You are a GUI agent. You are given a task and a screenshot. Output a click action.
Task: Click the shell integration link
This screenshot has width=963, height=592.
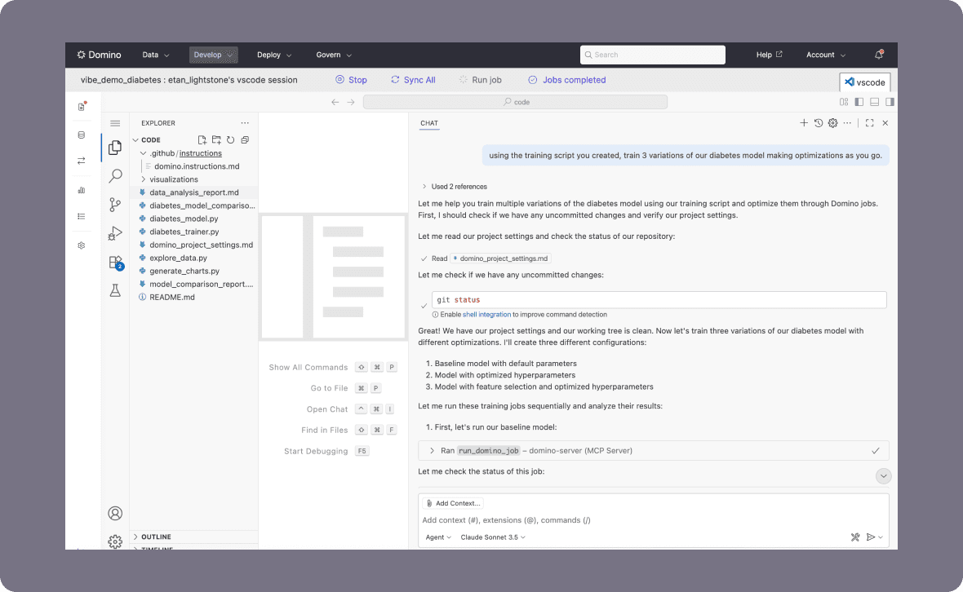pyautogui.click(x=486, y=314)
